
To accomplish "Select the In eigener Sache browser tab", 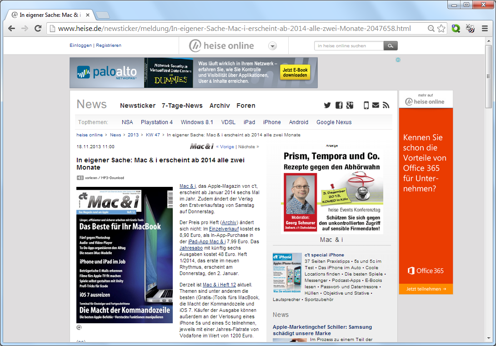I will click(x=50, y=15).
